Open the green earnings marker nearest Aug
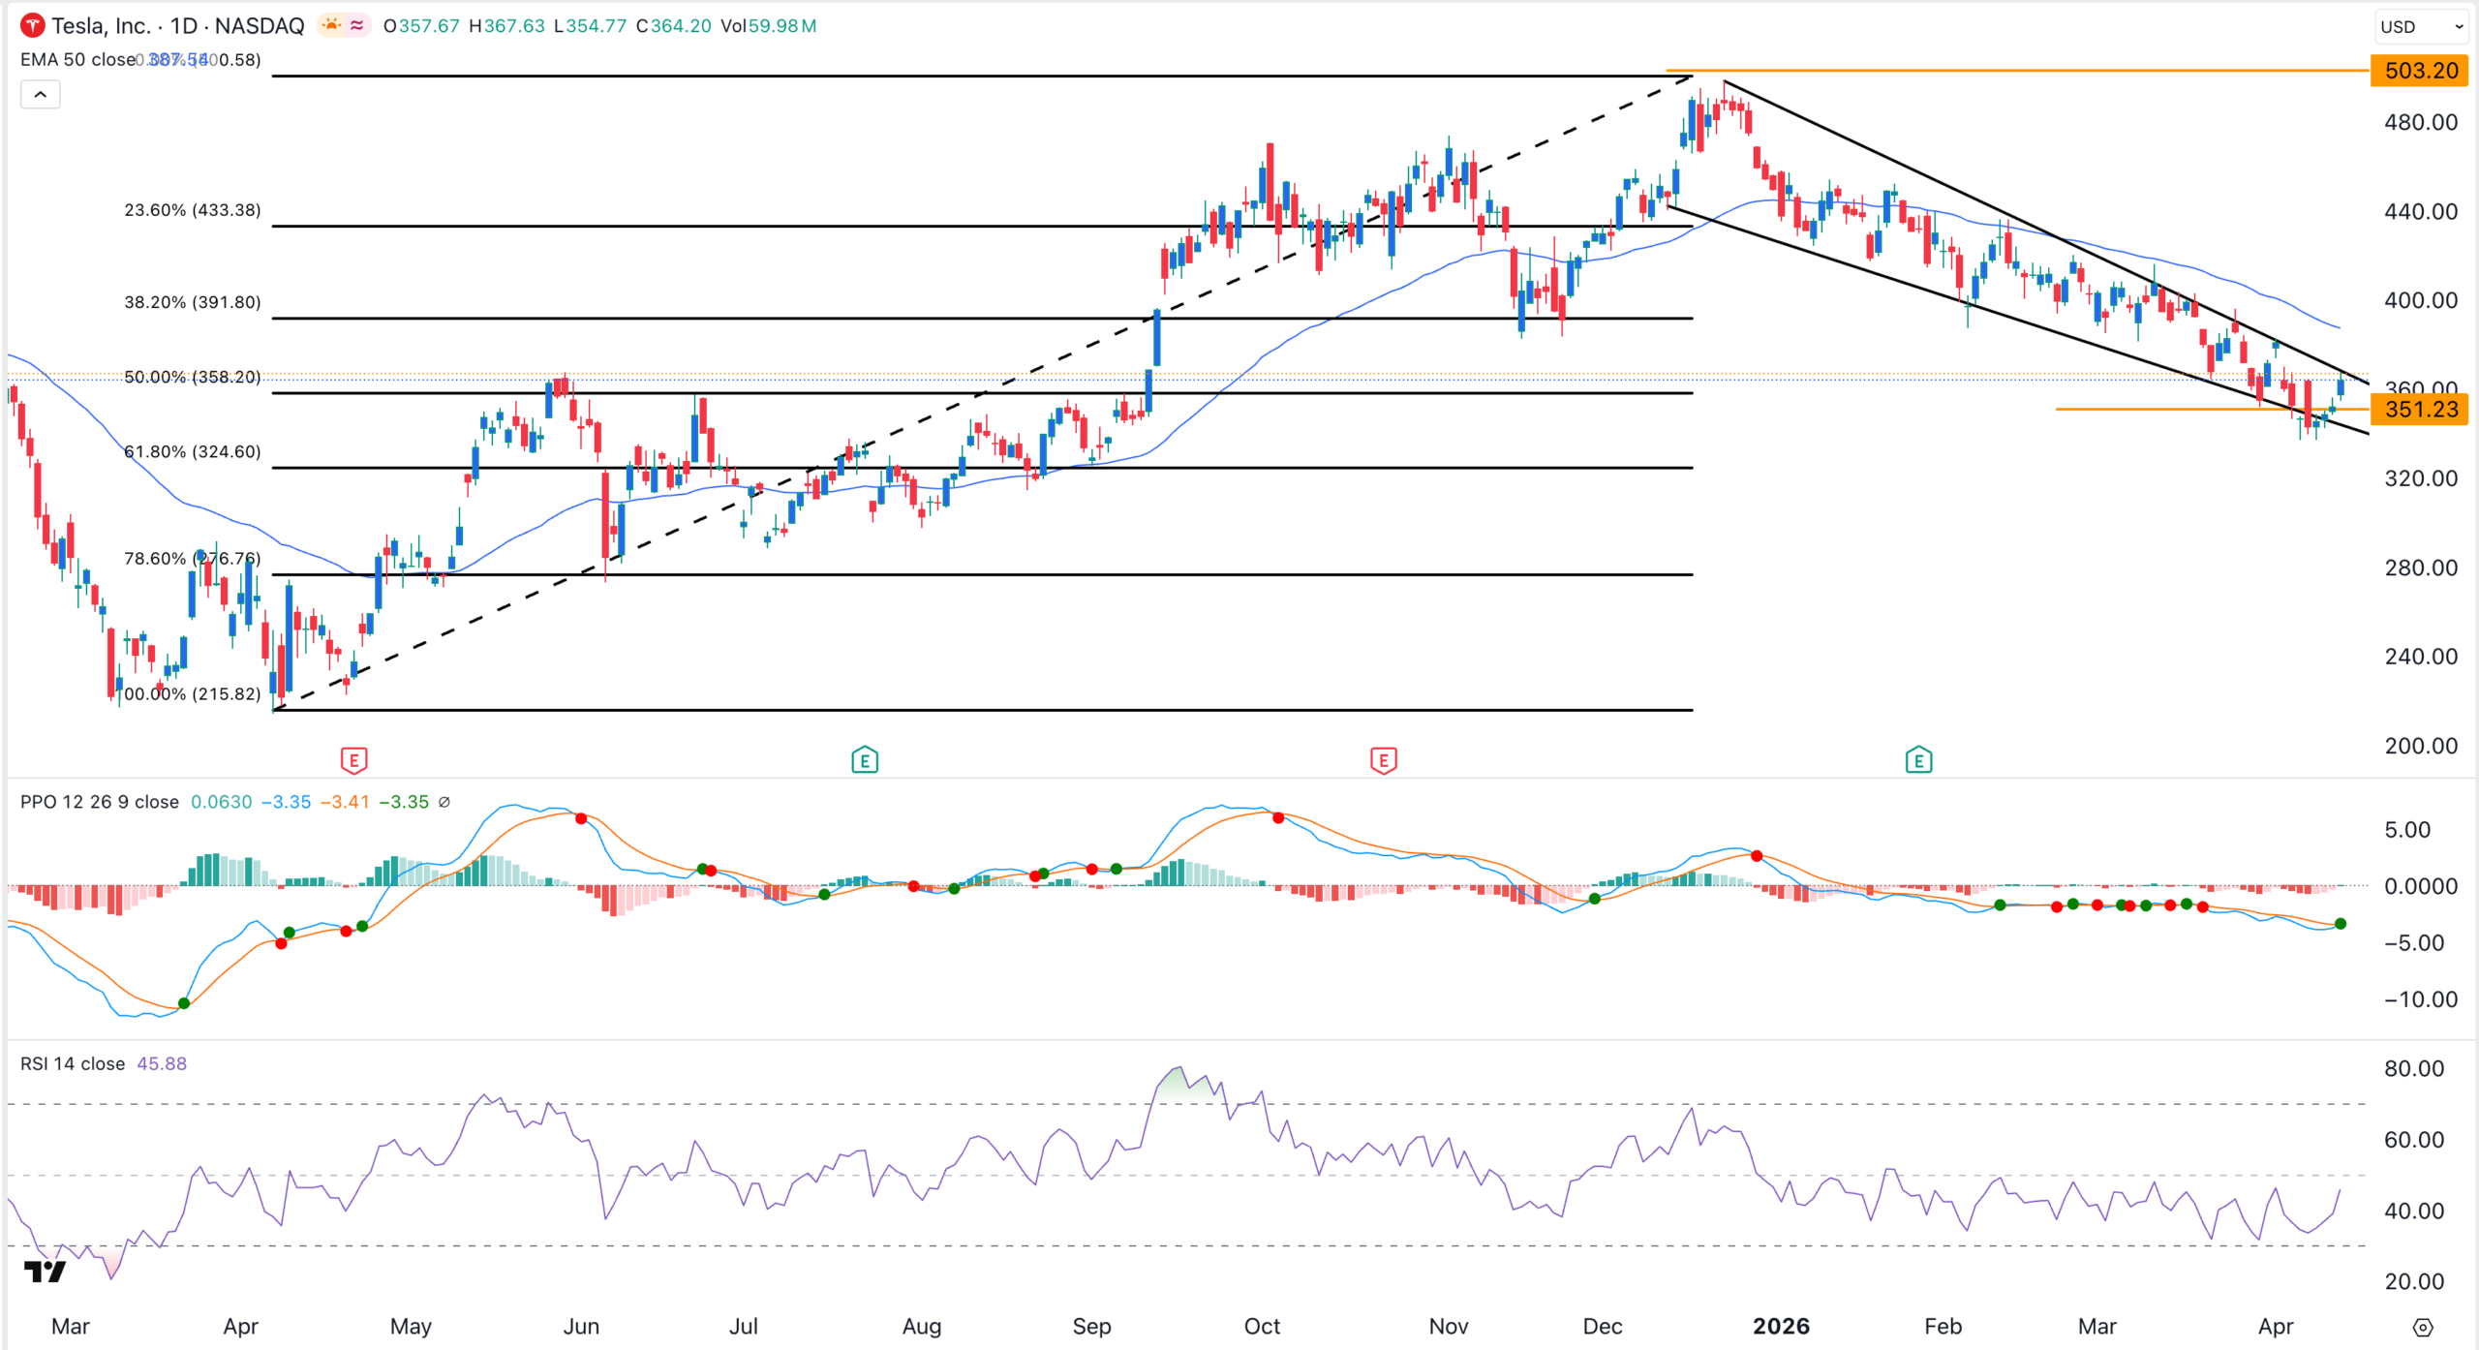Image resolution: width=2479 pixels, height=1350 pixels. (865, 760)
